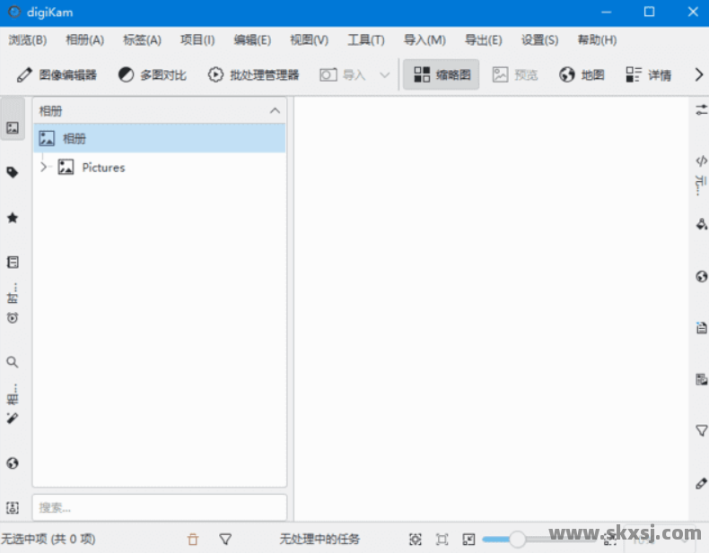Open the 工具(T) menu
Screen dimensions: 709x553
tap(365, 40)
